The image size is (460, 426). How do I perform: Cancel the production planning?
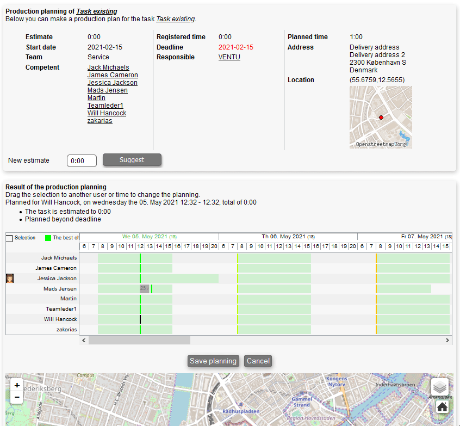tap(258, 361)
